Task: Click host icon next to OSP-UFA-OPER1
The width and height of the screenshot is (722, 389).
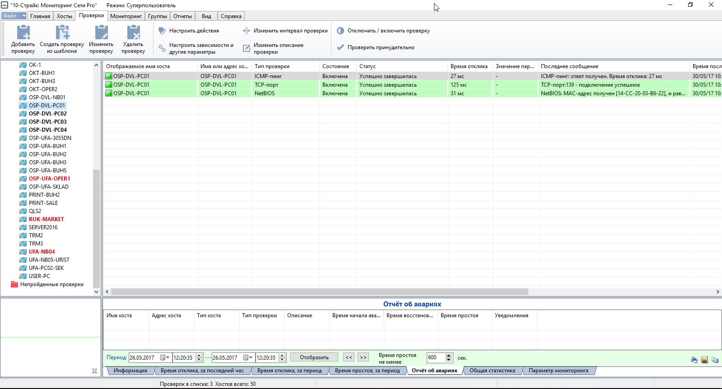Action: 23,179
